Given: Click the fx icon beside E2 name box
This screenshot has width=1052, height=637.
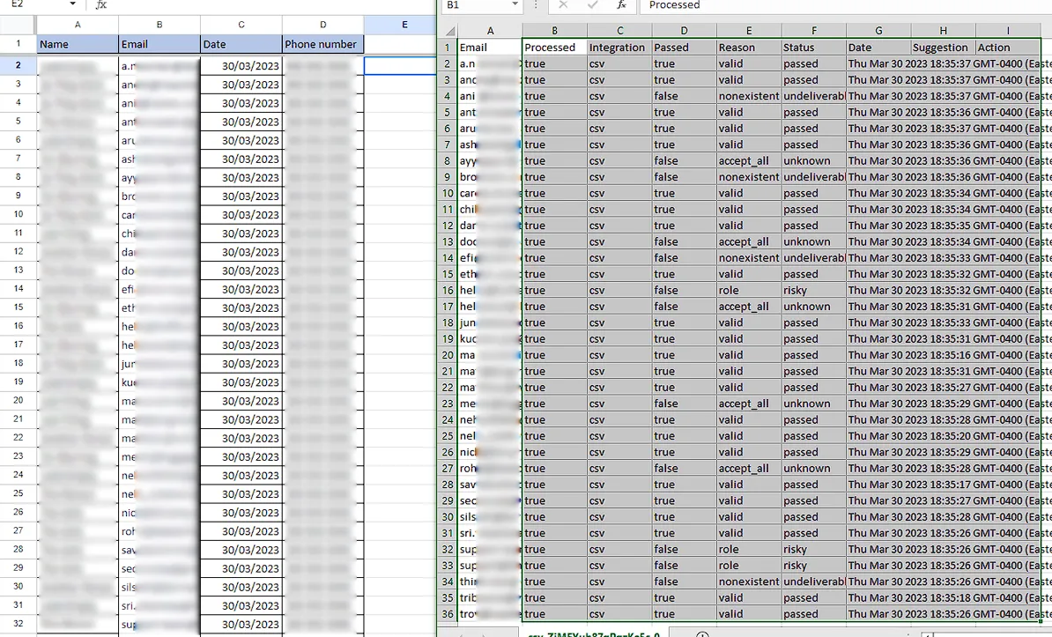Looking at the screenshot, I should point(100,4).
